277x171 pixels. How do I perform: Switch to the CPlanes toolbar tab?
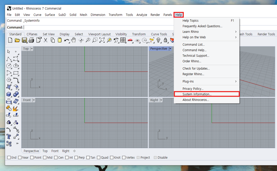[x=32, y=34]
